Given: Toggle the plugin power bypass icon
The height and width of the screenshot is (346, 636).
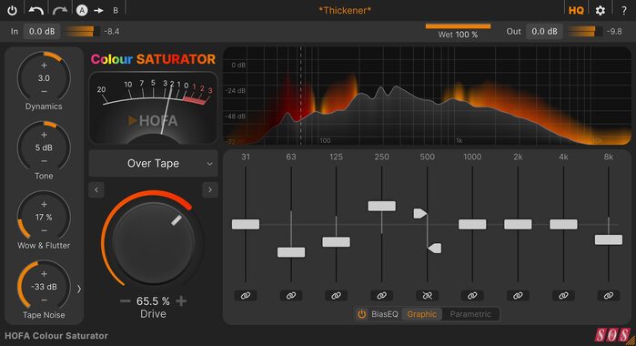Looking at the screenshot, I should [x=12, y=11].
